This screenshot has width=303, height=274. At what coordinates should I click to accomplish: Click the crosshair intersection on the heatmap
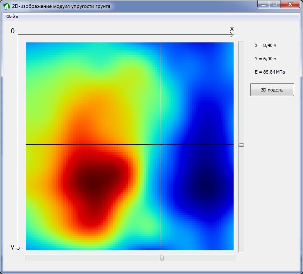coord(161,144)
